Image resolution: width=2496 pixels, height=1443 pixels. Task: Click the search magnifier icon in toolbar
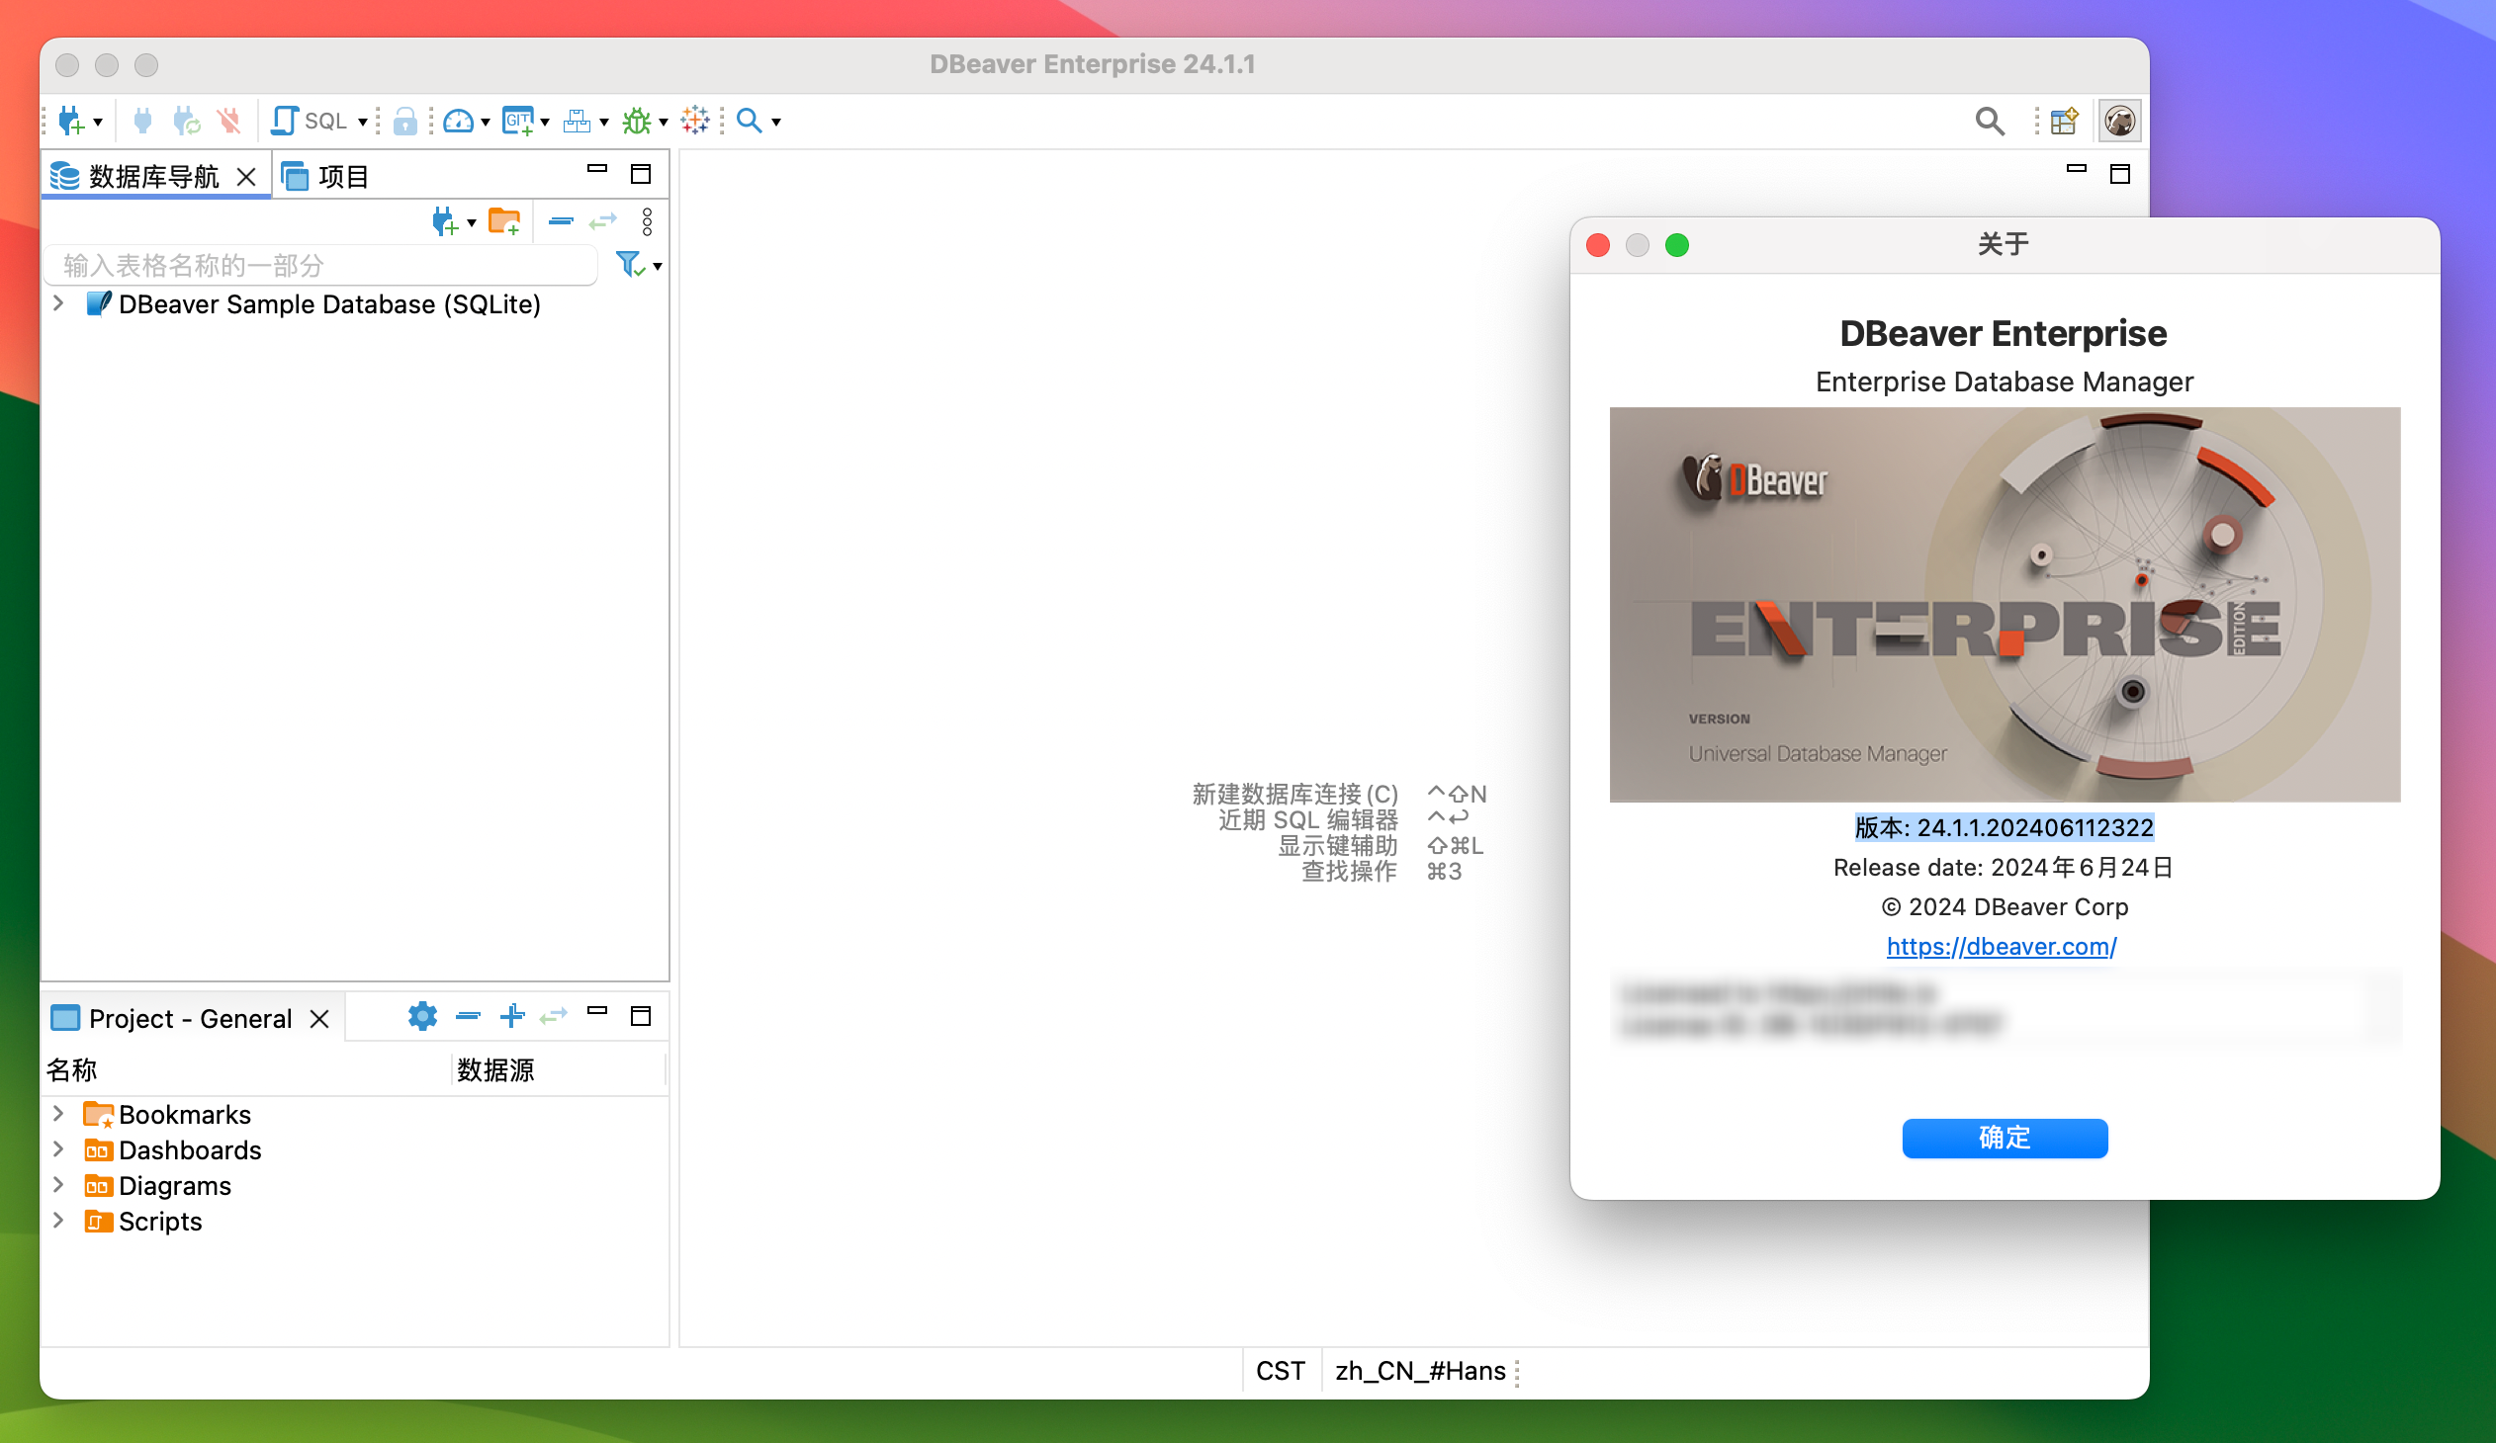(x=751, y=121)
